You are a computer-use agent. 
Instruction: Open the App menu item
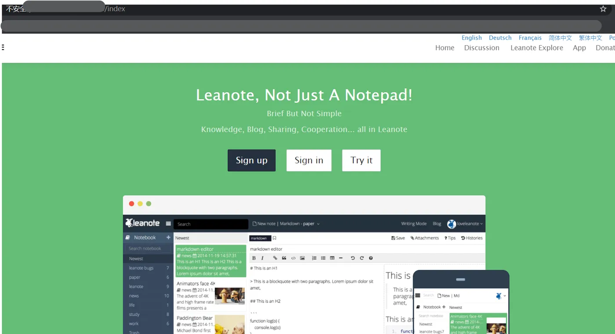pyautogui.click(x=579, y=48)
